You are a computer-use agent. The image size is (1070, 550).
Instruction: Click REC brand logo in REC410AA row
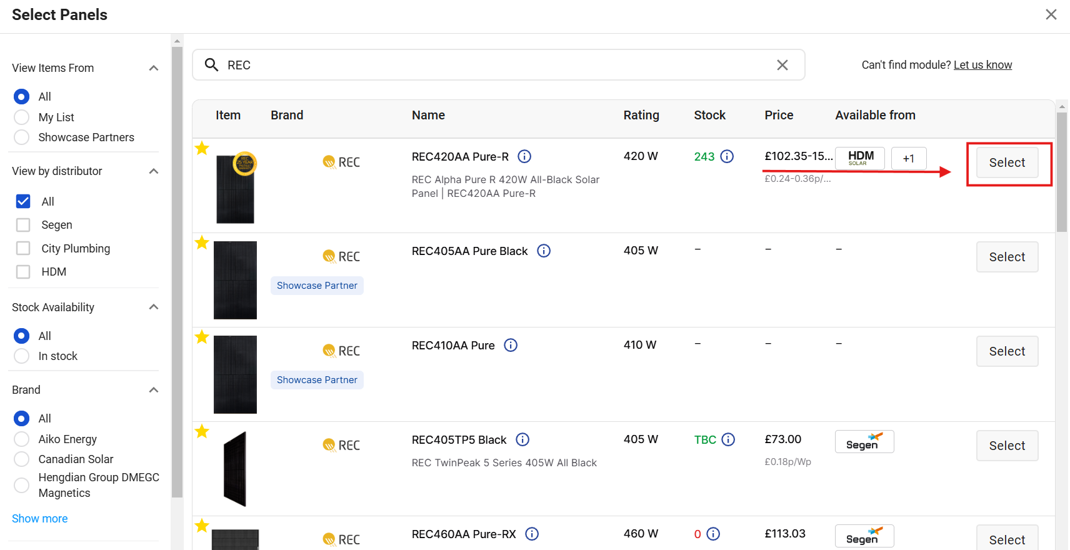coord(341,351)
